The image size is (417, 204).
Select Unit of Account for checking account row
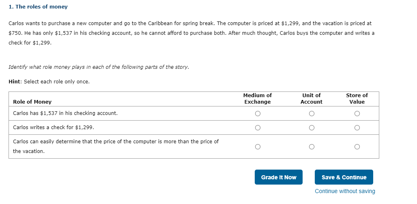click(x=312, y=114)
